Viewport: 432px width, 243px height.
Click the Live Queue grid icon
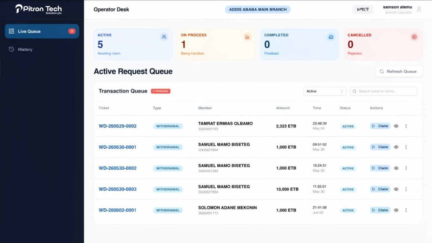11,31
